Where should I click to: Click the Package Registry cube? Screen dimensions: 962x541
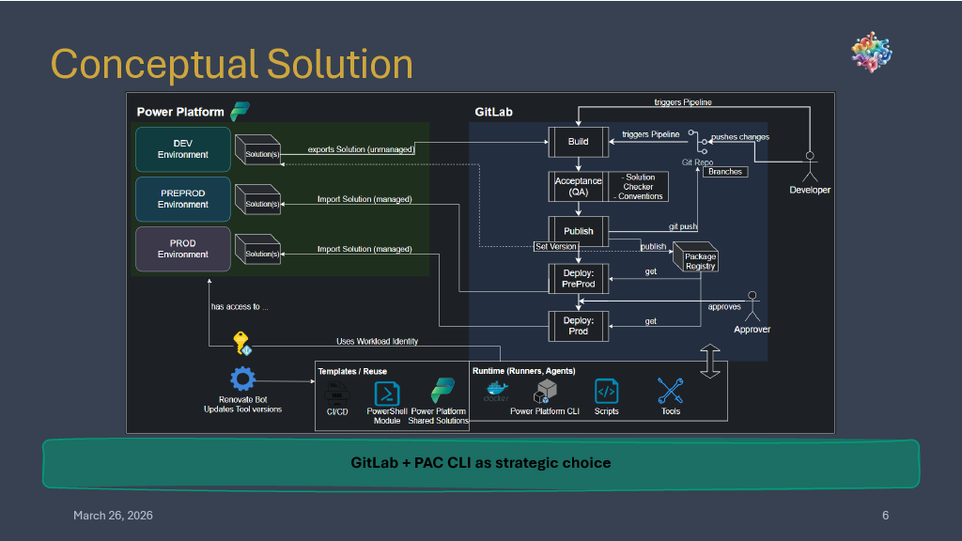(700, 255)
